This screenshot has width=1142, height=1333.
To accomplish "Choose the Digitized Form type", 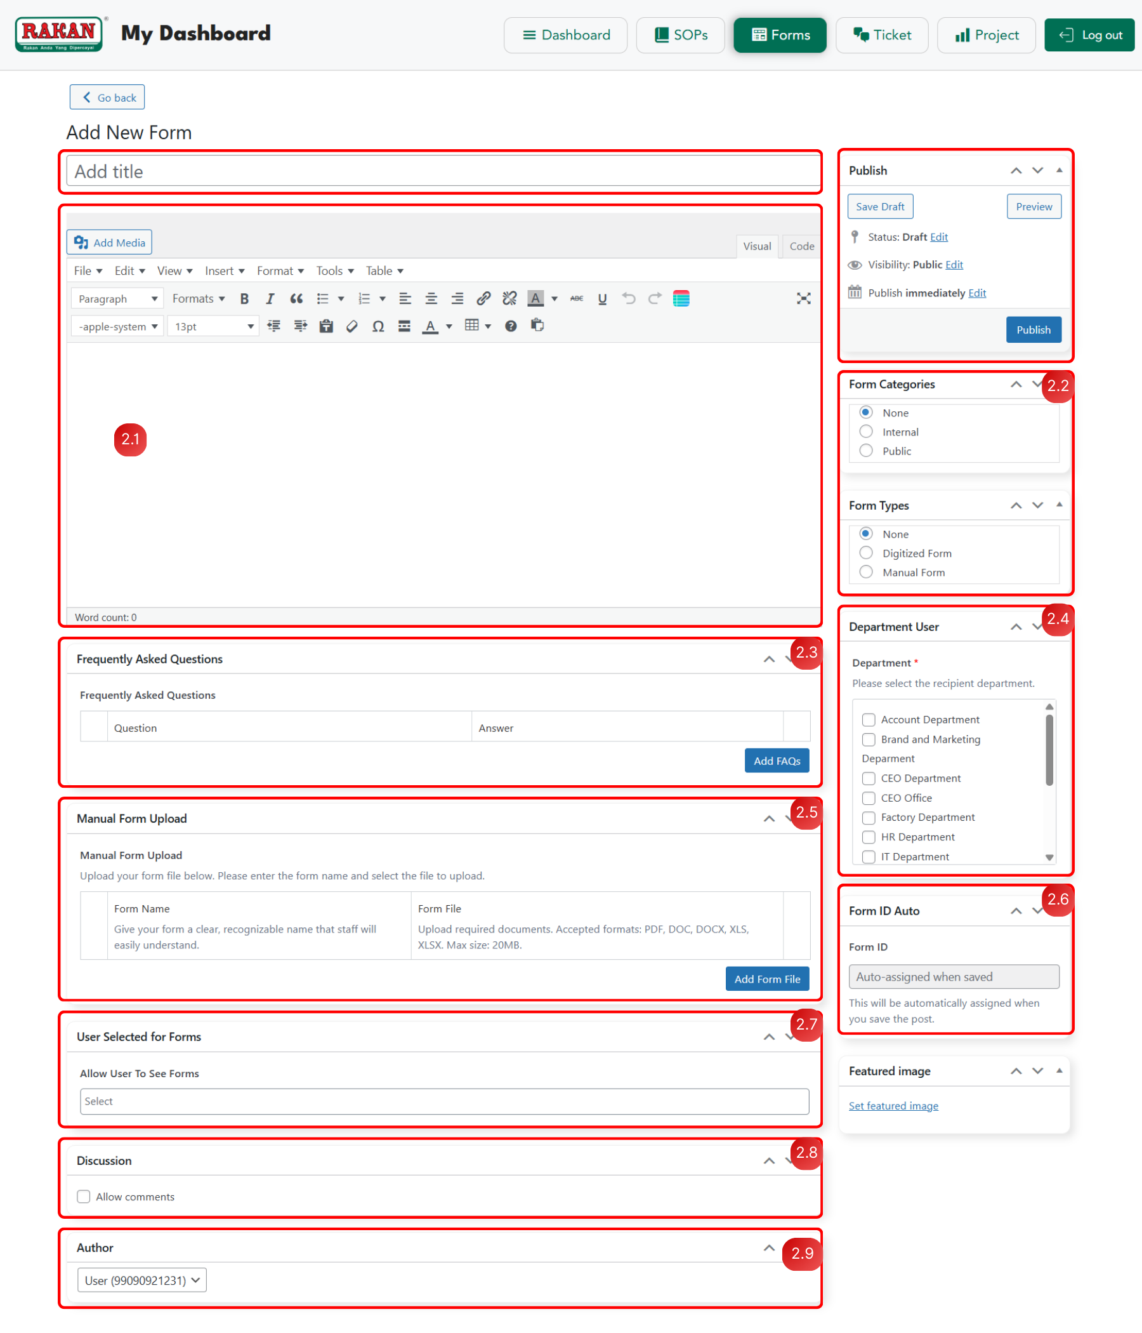I will point(866,554).
